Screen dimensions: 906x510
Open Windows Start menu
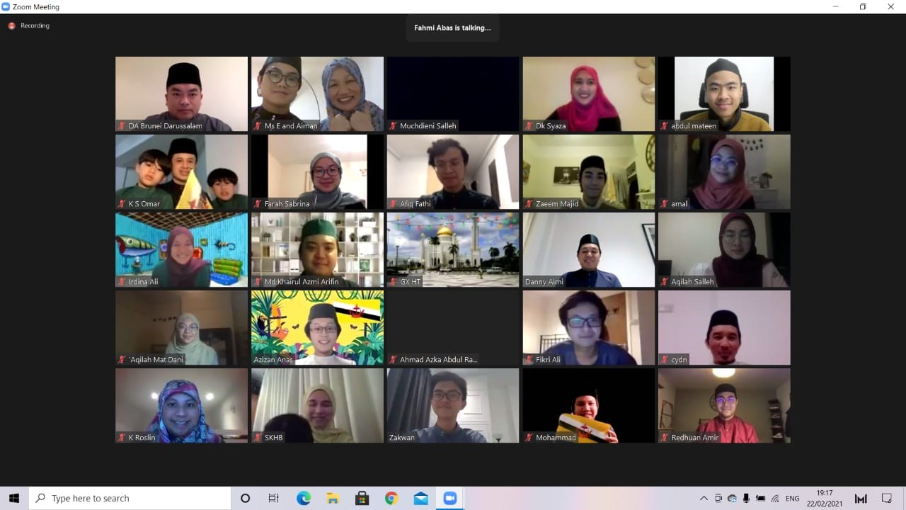14,498
